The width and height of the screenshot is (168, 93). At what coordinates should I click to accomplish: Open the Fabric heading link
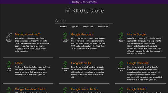19,63
